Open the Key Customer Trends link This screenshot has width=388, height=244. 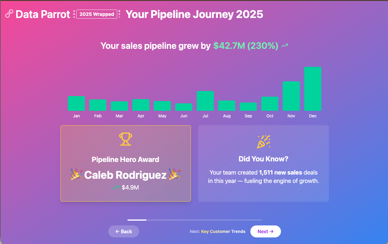point(223,231)
